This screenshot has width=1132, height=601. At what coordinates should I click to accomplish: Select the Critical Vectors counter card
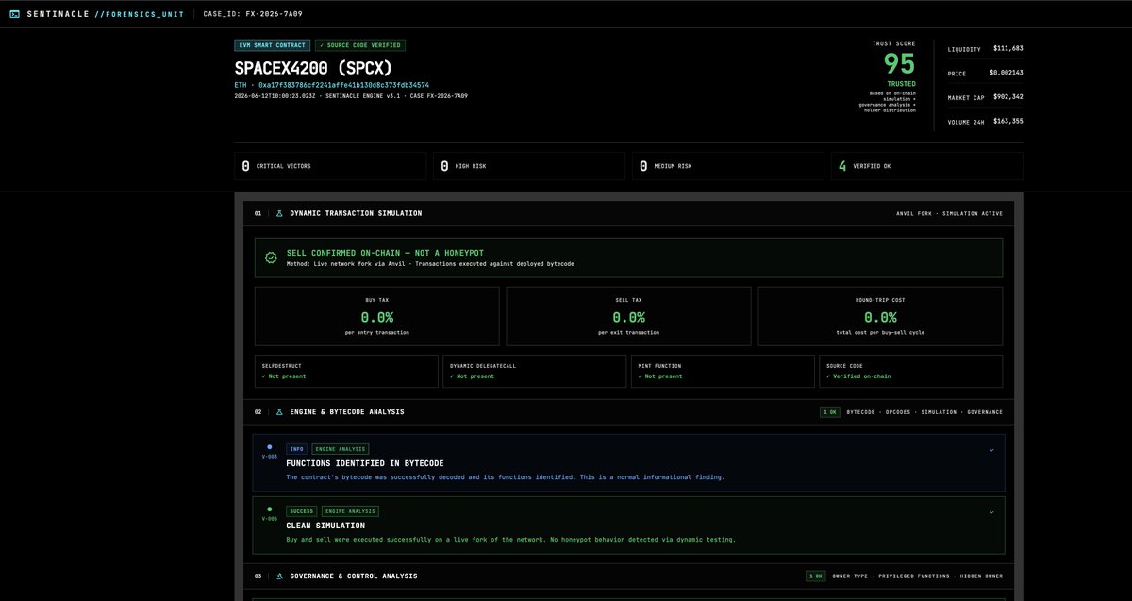pos(330,166)
